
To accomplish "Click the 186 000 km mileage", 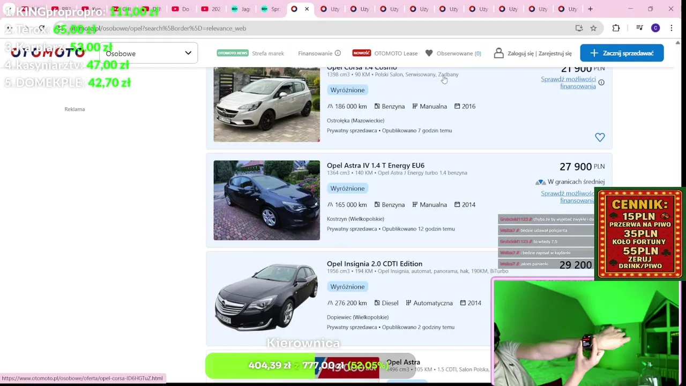I will (x=351, y=106).
